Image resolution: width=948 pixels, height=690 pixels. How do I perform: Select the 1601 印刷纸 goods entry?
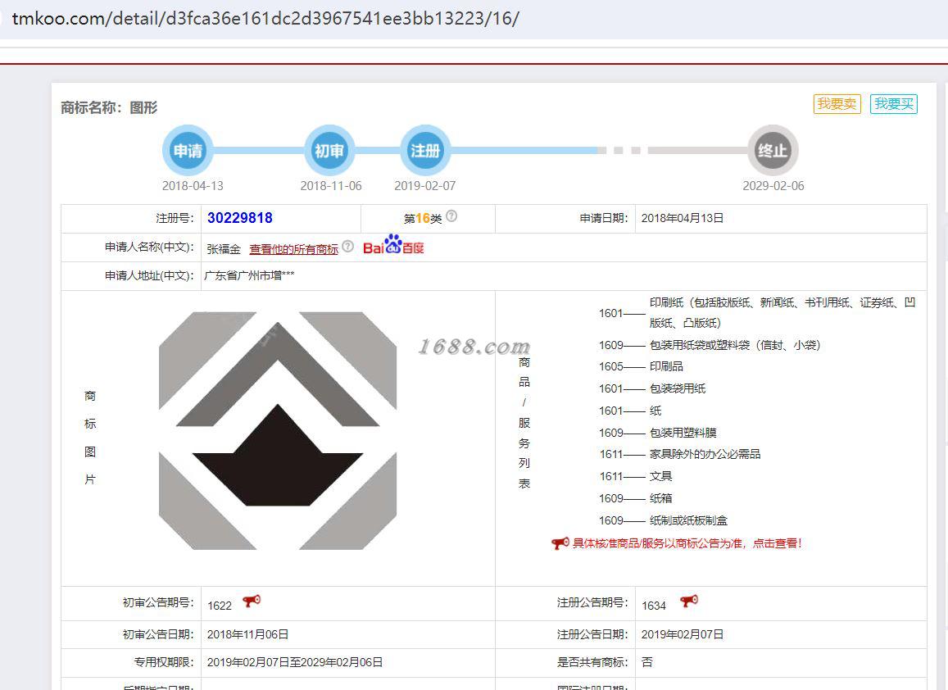pyautogui.click(x=758, y=313)
